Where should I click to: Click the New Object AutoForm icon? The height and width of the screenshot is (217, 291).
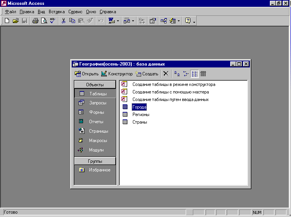pyautogui.click(x=172, y=21)
